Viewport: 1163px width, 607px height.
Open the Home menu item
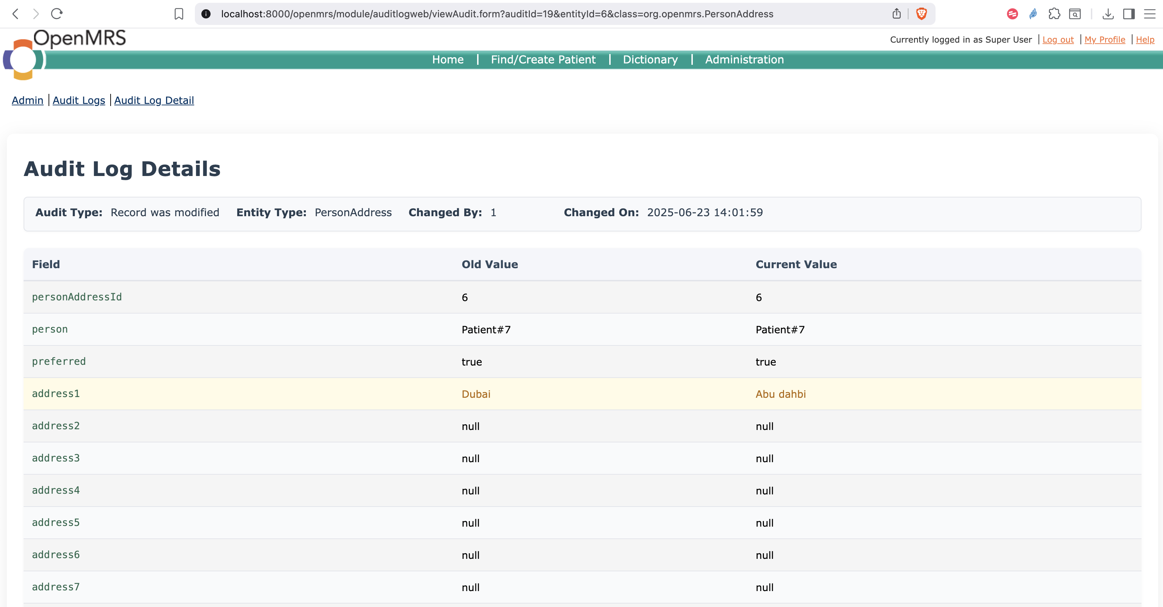pos(447,60)
